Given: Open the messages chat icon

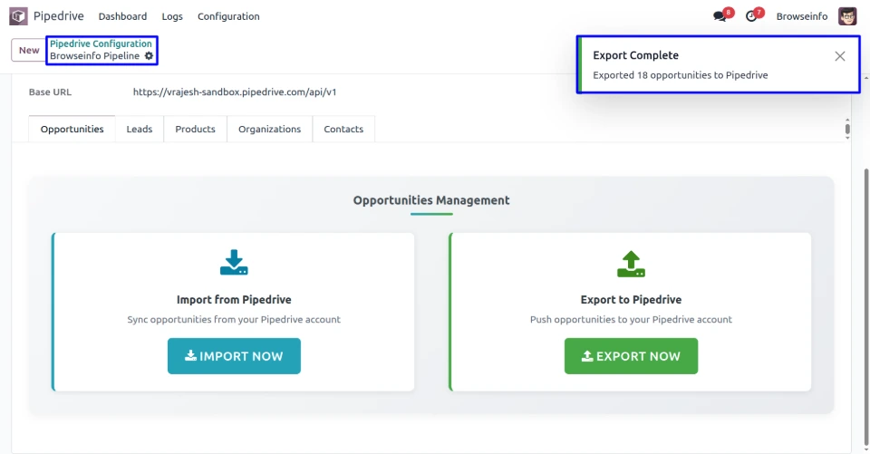Looking at the screenshot, I should (720, 16).
